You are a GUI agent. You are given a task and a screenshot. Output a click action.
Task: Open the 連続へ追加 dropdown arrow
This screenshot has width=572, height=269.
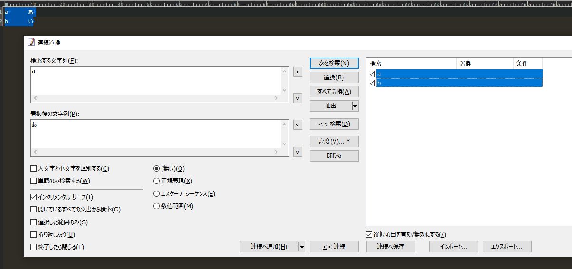pos(301,246)
